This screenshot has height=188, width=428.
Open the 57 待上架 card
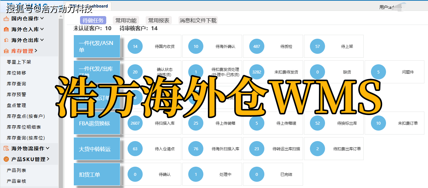click(x=334, y=46)
